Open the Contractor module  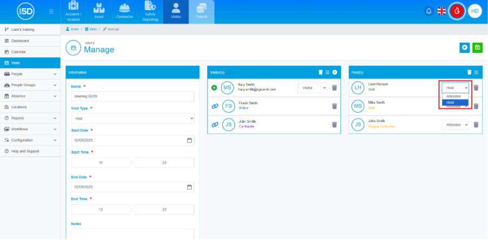(124, 12)
